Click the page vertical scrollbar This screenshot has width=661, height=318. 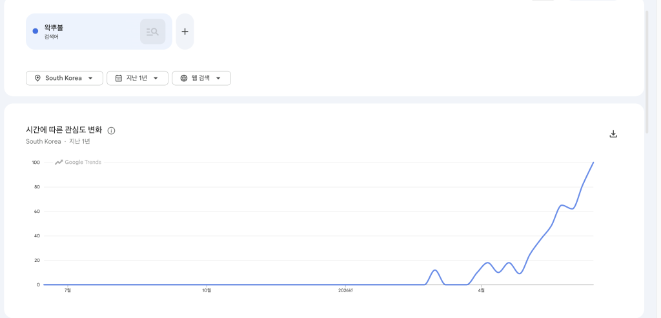coord(647,72)
